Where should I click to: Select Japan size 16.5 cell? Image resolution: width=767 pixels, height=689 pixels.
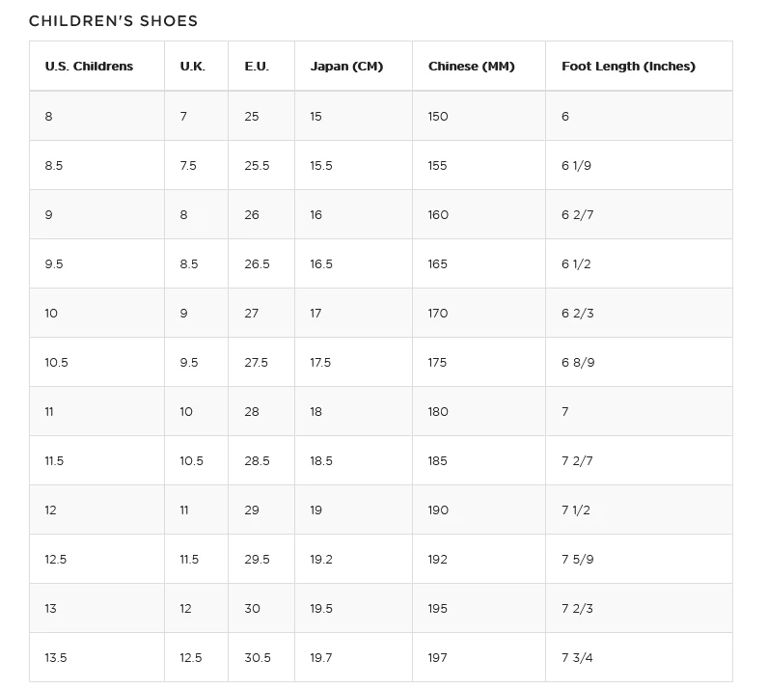(321, 264)
